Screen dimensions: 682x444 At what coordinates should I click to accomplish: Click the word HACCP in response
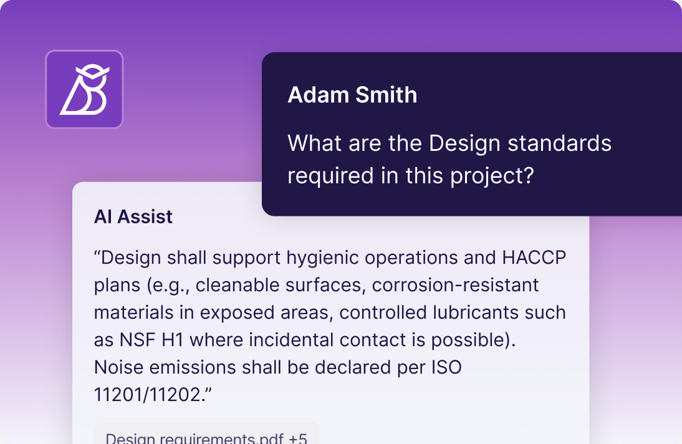(534, 258)
